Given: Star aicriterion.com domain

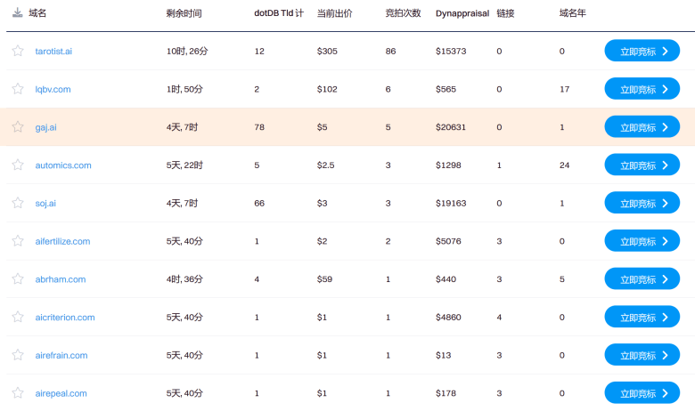Looking at the screenshot, I should click(x=18, y=318).
